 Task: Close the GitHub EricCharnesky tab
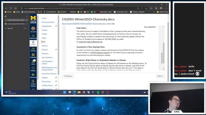point(27,24)
